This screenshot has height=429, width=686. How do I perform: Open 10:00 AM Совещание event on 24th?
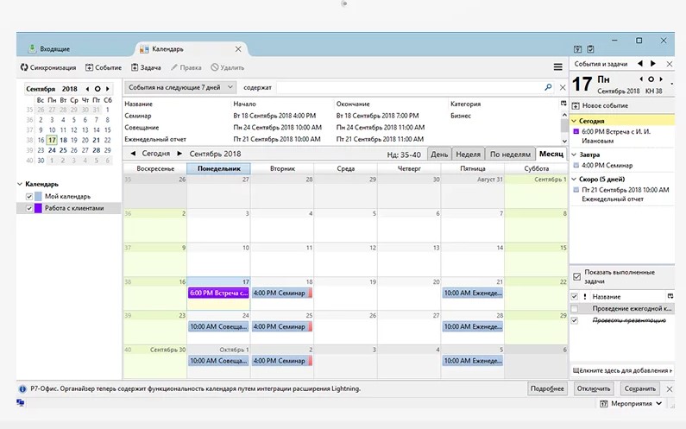click(x=219, y=326)
